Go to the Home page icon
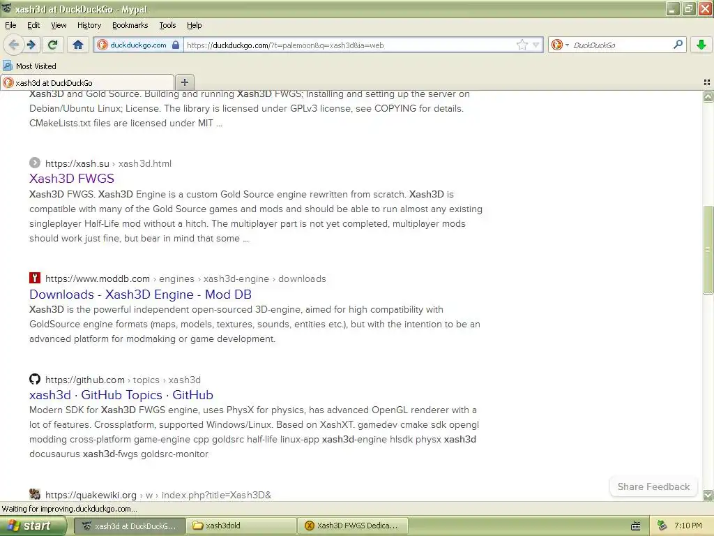 click(78, 45)
